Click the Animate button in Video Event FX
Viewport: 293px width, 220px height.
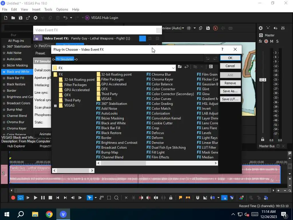tap(45, 134)
